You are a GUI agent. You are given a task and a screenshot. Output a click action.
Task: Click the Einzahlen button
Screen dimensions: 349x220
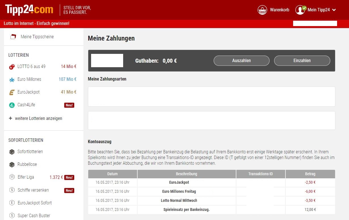(302, 61)
